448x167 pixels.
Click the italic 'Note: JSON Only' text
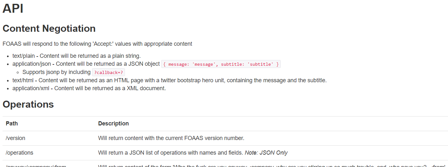click(266, 153)
